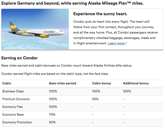This screenshot has height=128, width=165.
Task: Click the Business Class row label
Action: 13,91
